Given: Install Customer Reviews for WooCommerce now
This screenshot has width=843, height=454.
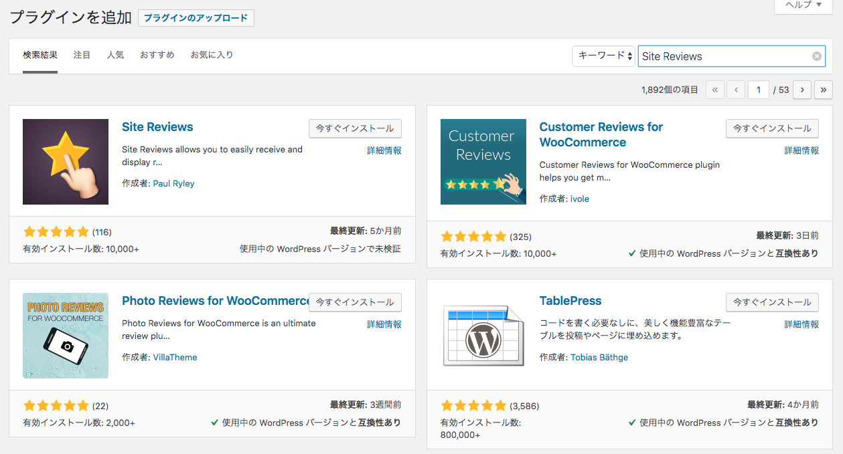Looking at the screenshot, I should click(x=772, y=128).
